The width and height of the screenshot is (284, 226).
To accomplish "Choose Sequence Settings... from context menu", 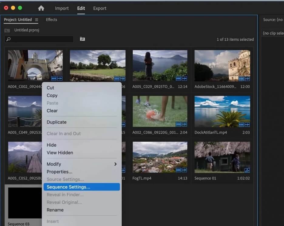I will 82,187.
